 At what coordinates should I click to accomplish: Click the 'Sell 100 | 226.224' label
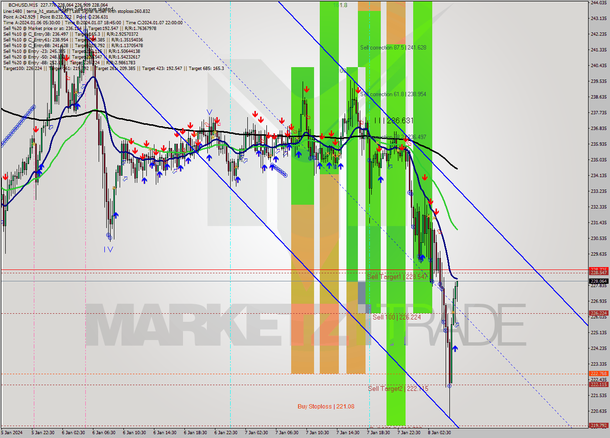[396, 317]
